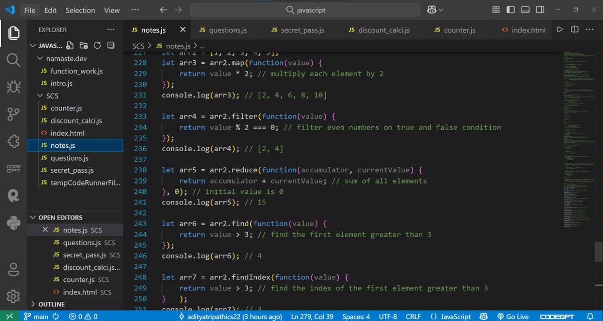Screen dimensions: 603x321
Task: Synchronize changes in status bar
Action: (x=56, y=316)
